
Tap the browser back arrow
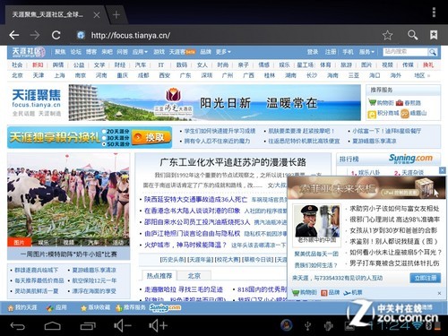coord(14,35)
